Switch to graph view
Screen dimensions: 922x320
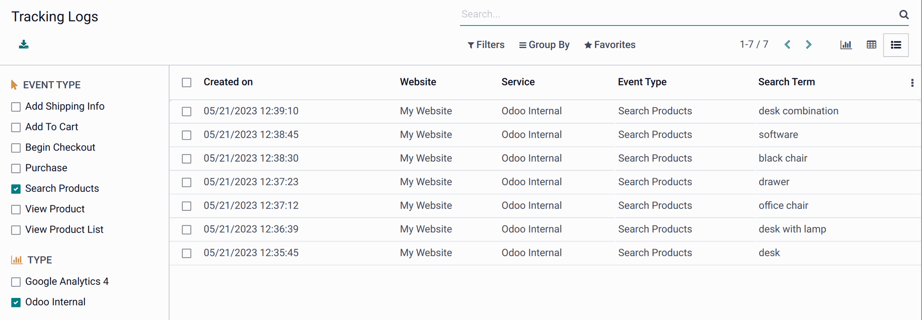click(x=846, y=45)
